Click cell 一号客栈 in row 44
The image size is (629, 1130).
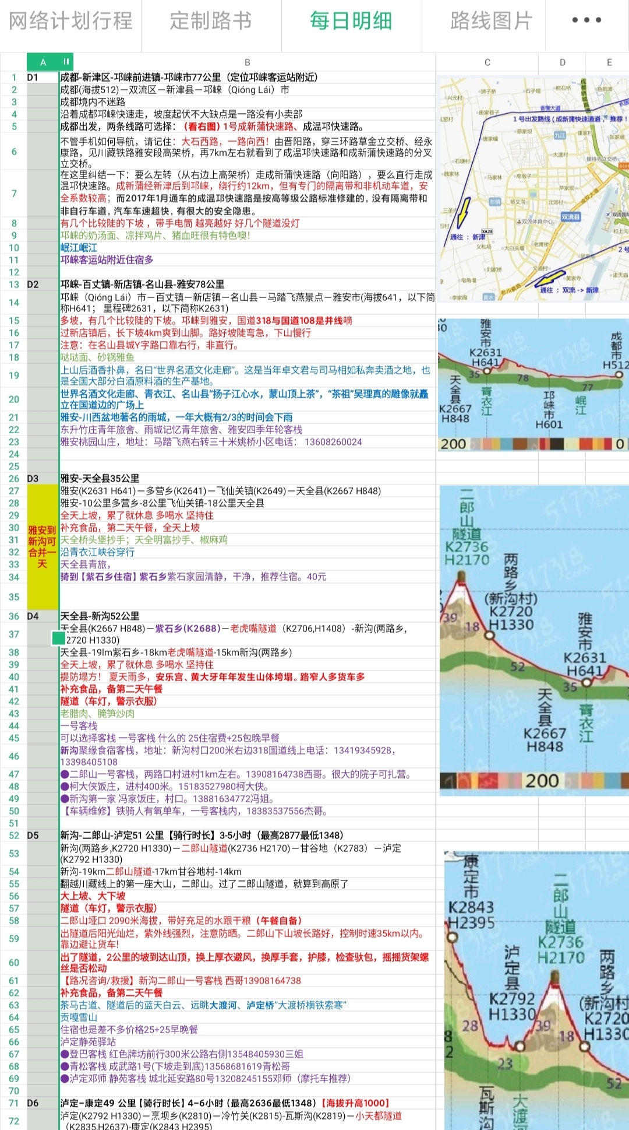(247, 726)
